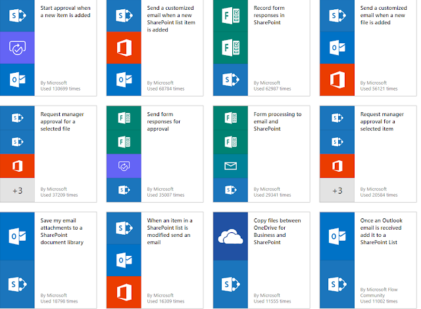Open 'Start approval when a new item is added' template

(x=65, y=12)
